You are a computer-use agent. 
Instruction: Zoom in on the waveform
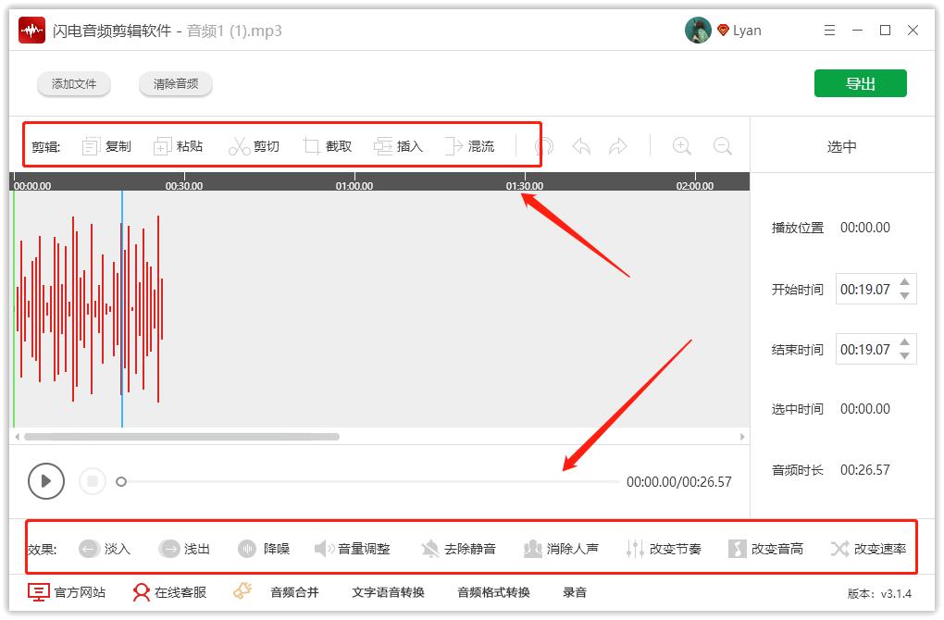pyautogui.click(x=681, y=146)
